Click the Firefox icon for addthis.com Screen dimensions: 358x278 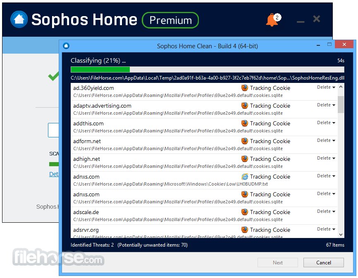click(245, 123)
